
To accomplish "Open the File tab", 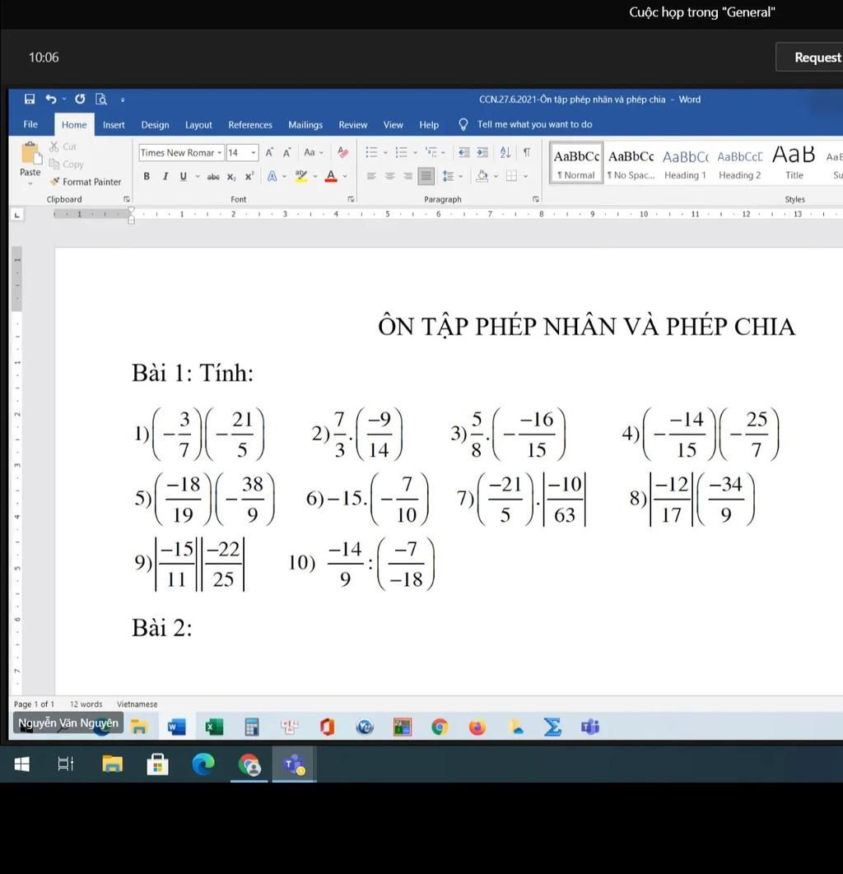I will (x=30, y=124).
